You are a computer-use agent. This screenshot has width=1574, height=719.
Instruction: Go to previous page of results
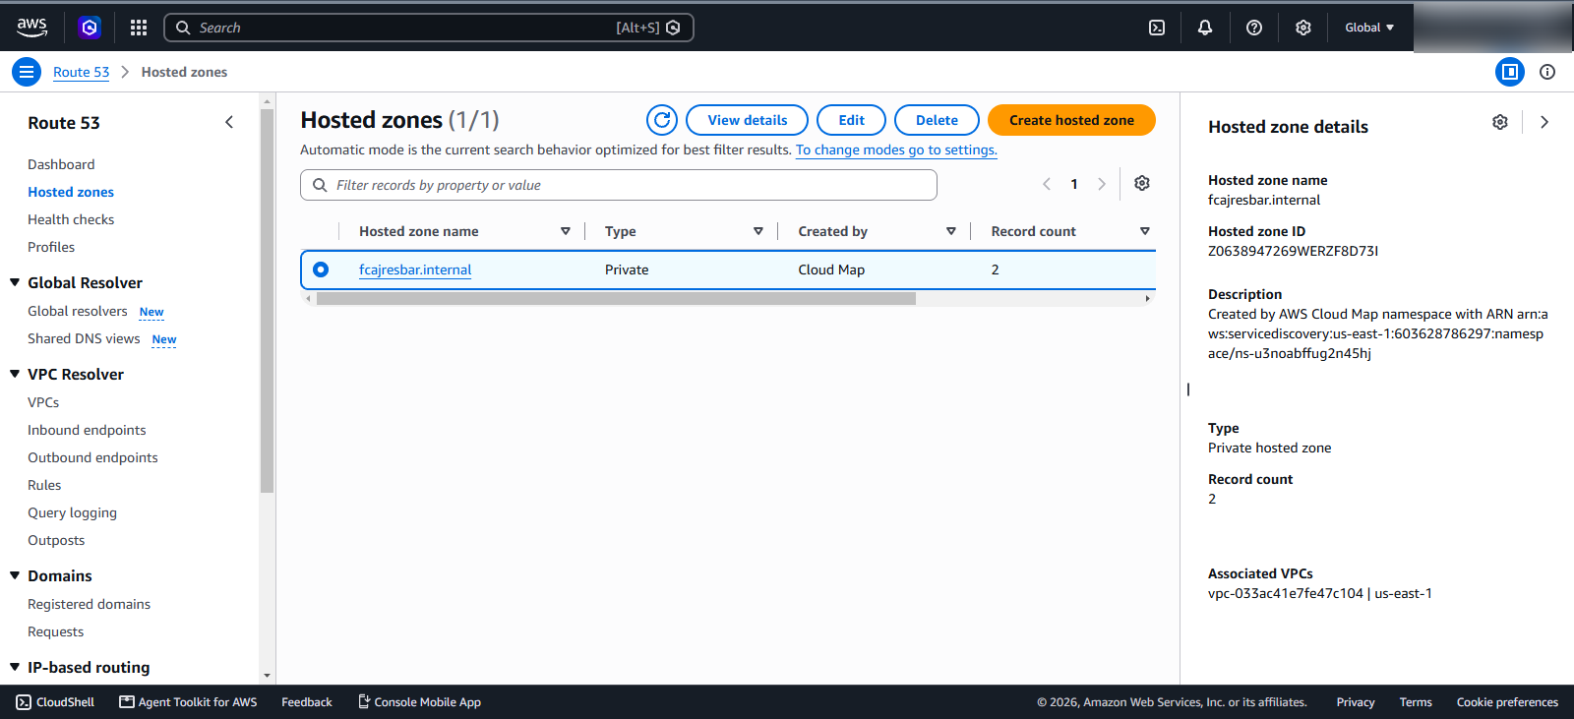(x=1047, y=184)
